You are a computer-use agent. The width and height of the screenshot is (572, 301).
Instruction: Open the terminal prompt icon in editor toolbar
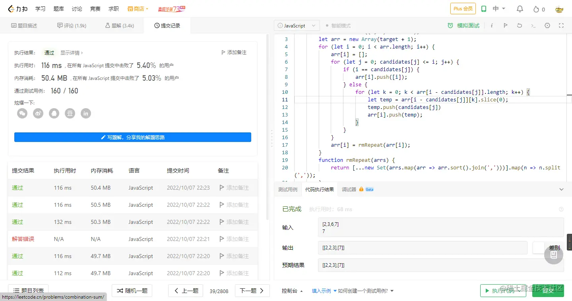click(533, 25)
